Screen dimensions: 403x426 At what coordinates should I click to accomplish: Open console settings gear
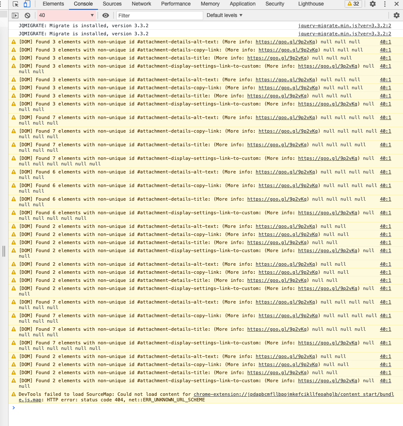397,15
